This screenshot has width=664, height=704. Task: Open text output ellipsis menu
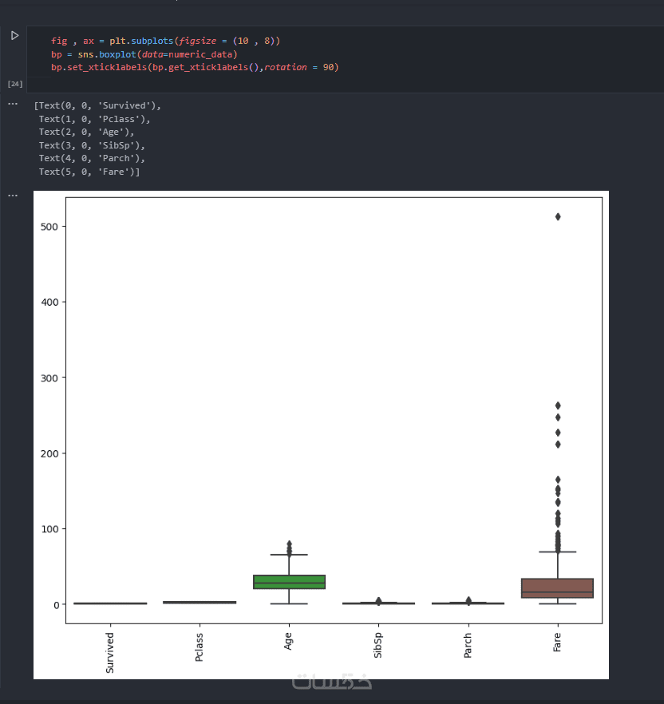coord(13,104)
